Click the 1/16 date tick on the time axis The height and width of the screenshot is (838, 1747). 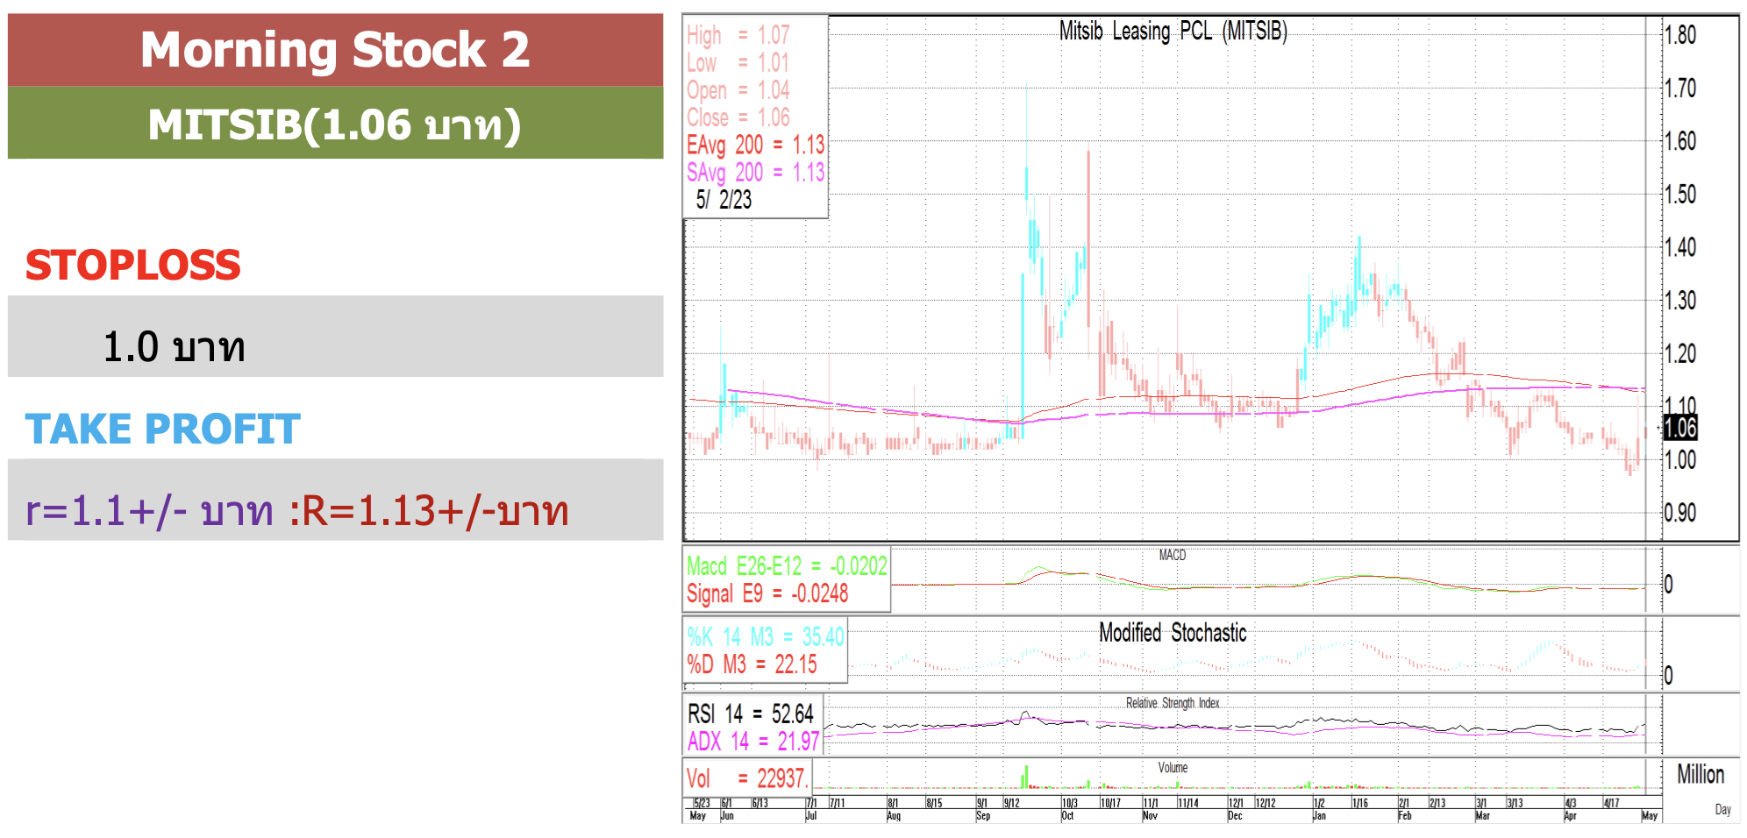[x=1360, y=803]
